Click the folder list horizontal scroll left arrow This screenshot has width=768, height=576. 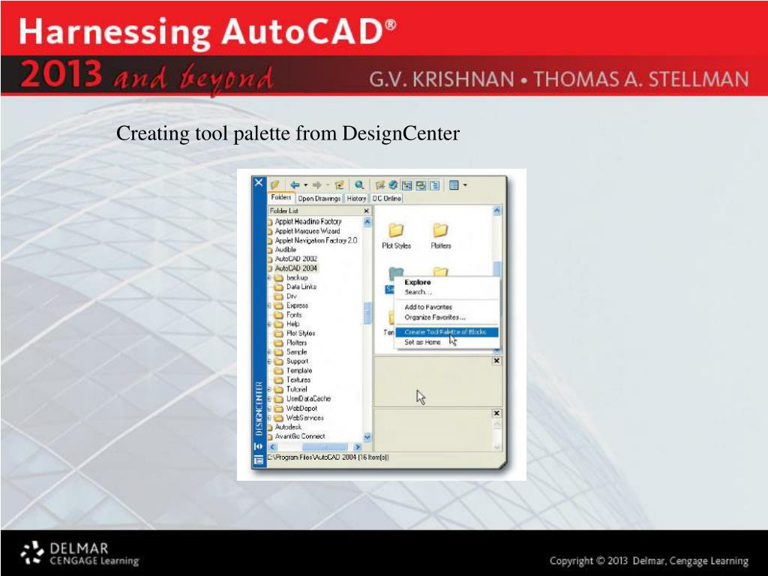[272, 447]
